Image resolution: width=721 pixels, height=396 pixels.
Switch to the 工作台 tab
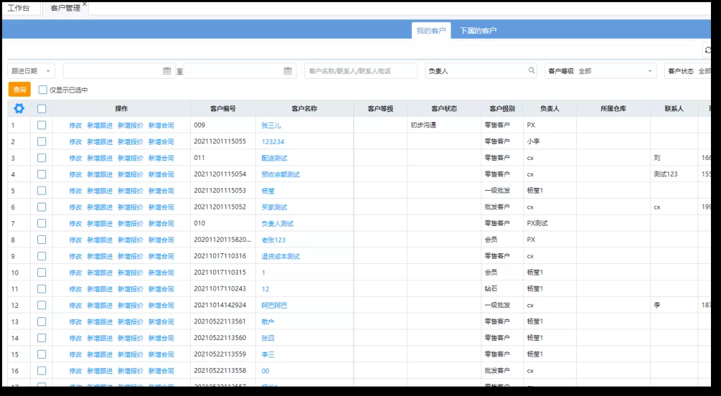pyautogui.click(x=19, y=8)
